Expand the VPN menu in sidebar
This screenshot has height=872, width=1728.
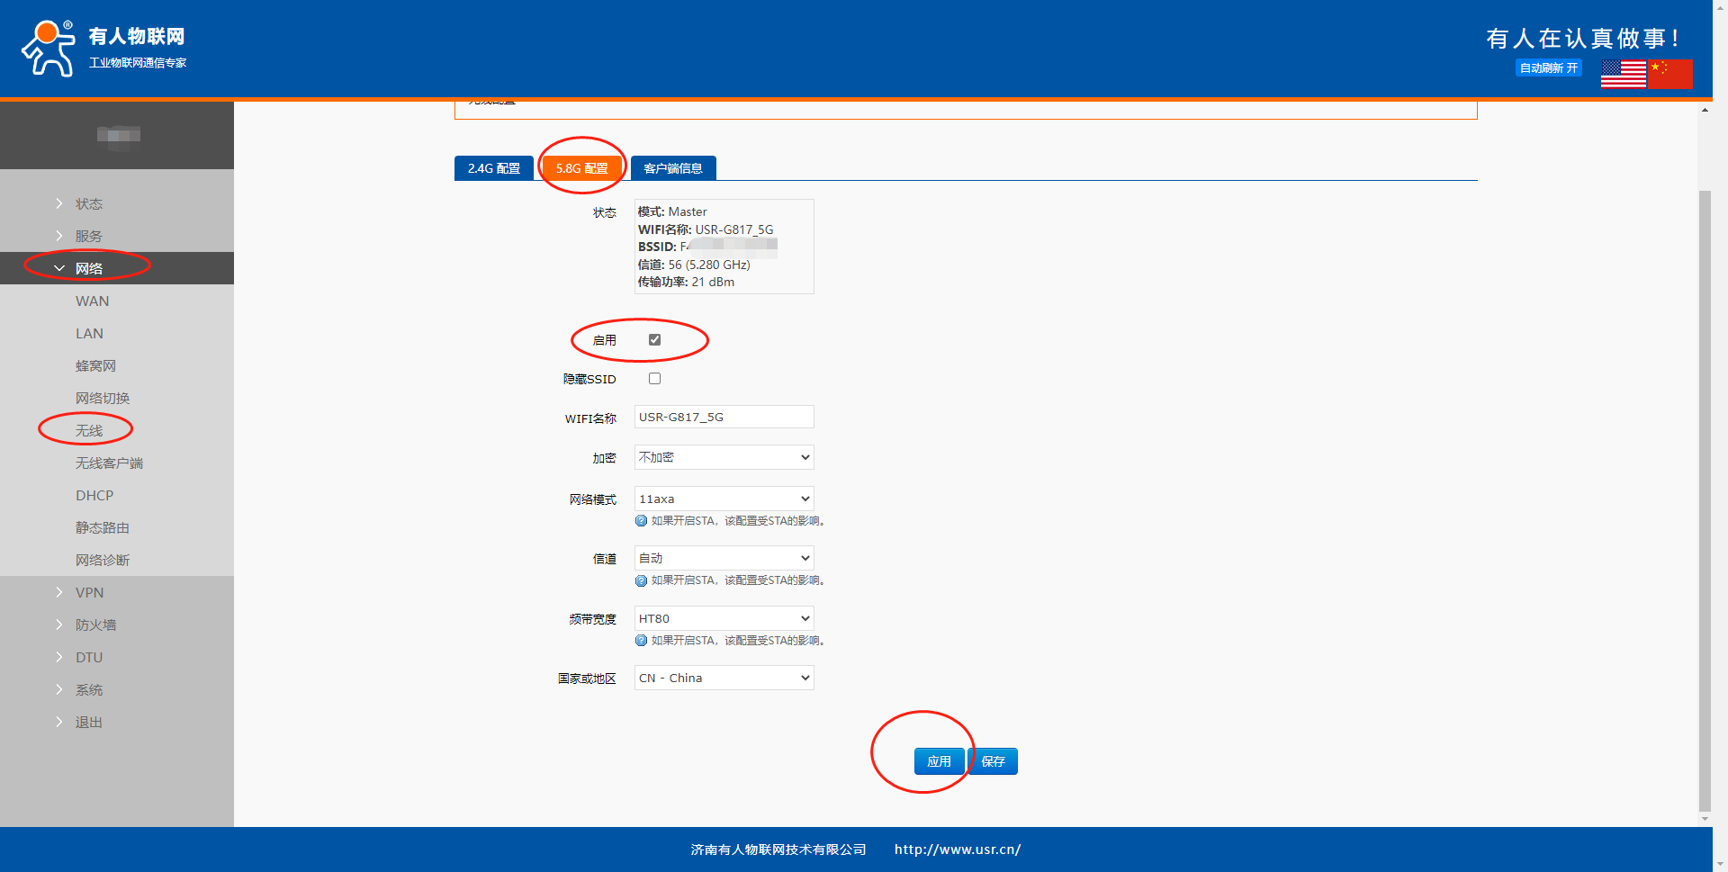(89, 592)
